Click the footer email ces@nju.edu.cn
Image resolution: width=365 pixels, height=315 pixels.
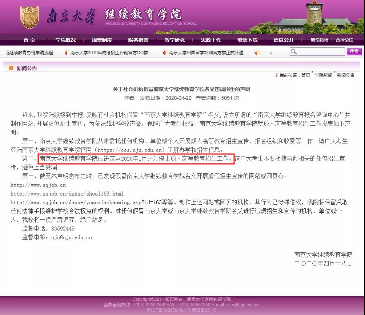[x=244, y=305]
